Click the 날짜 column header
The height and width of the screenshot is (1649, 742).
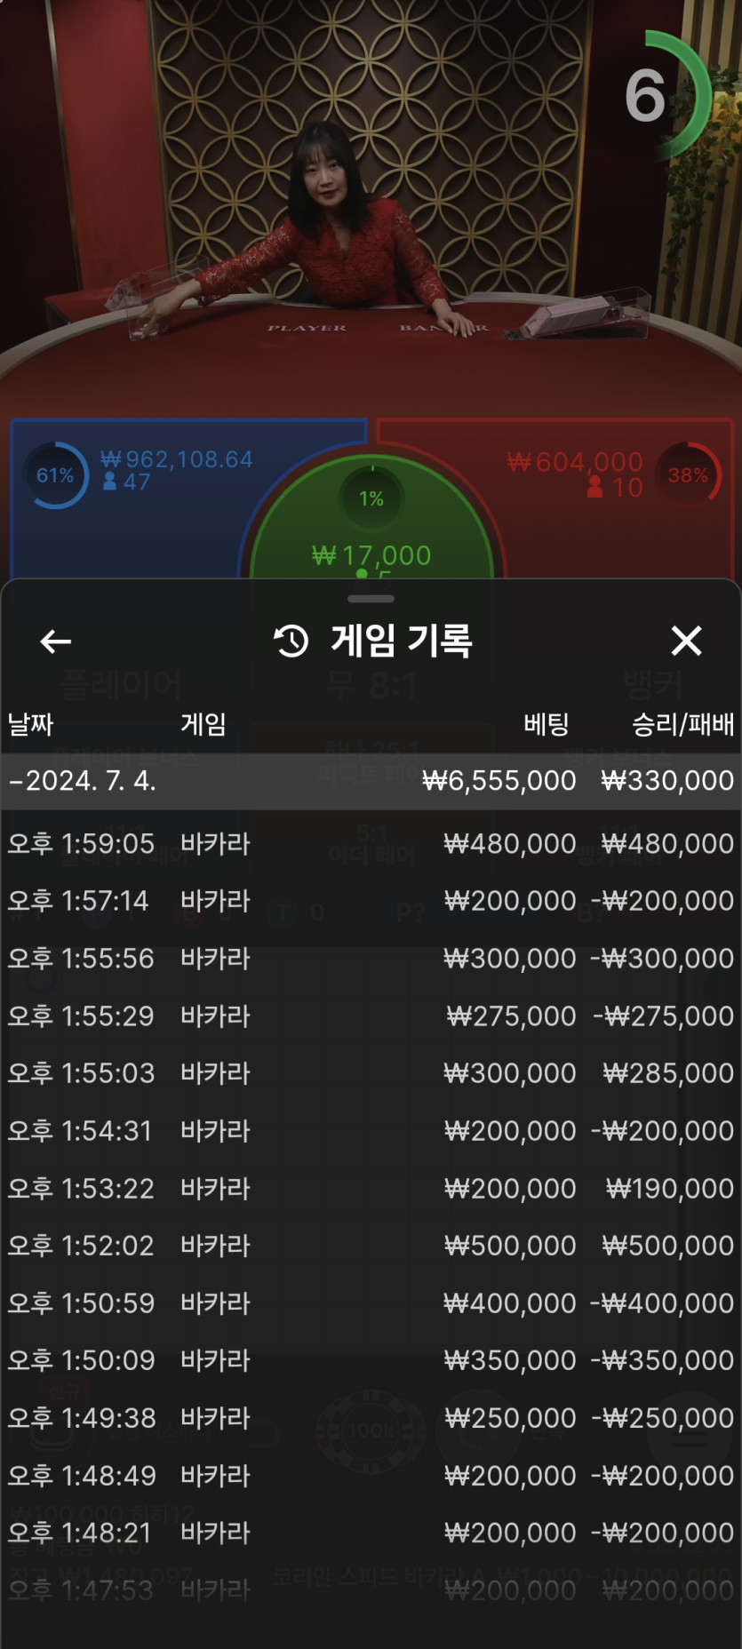tap(31, 724)
